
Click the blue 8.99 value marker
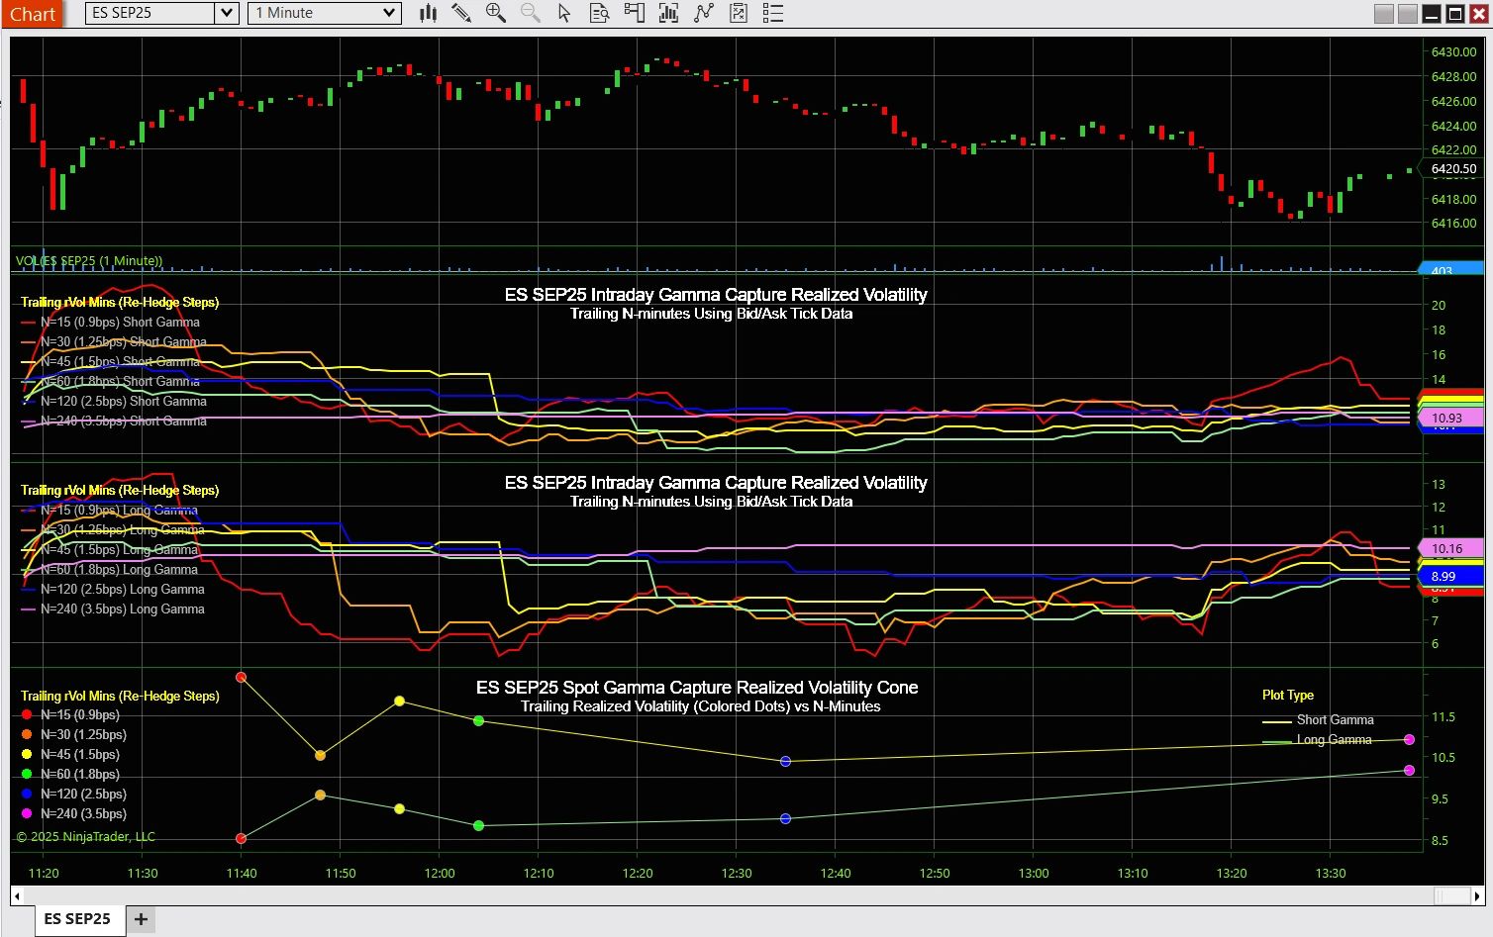[x=1449, y=576]
